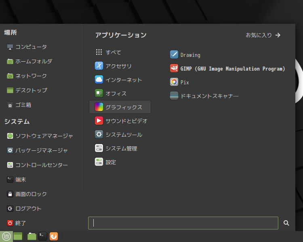
Task: Click the 画面のロック label text
Action: pos(31,194)
